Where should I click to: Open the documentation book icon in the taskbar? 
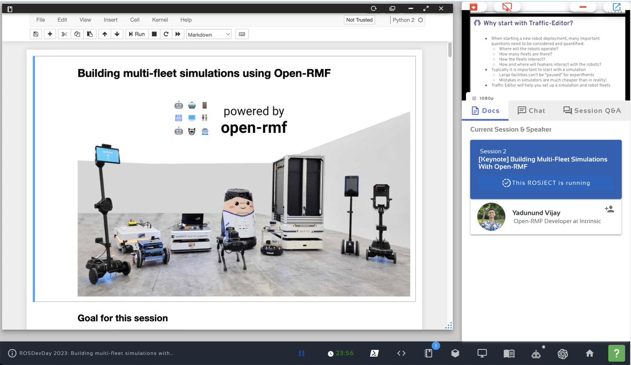tap(508, 353)
